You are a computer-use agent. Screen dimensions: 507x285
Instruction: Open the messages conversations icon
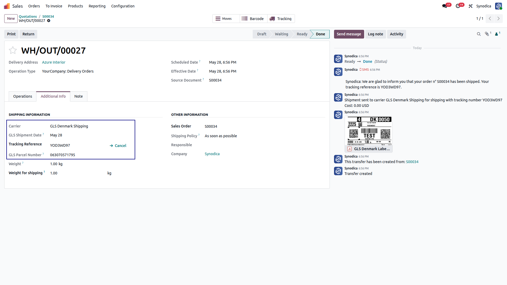(x=445, y=6)
